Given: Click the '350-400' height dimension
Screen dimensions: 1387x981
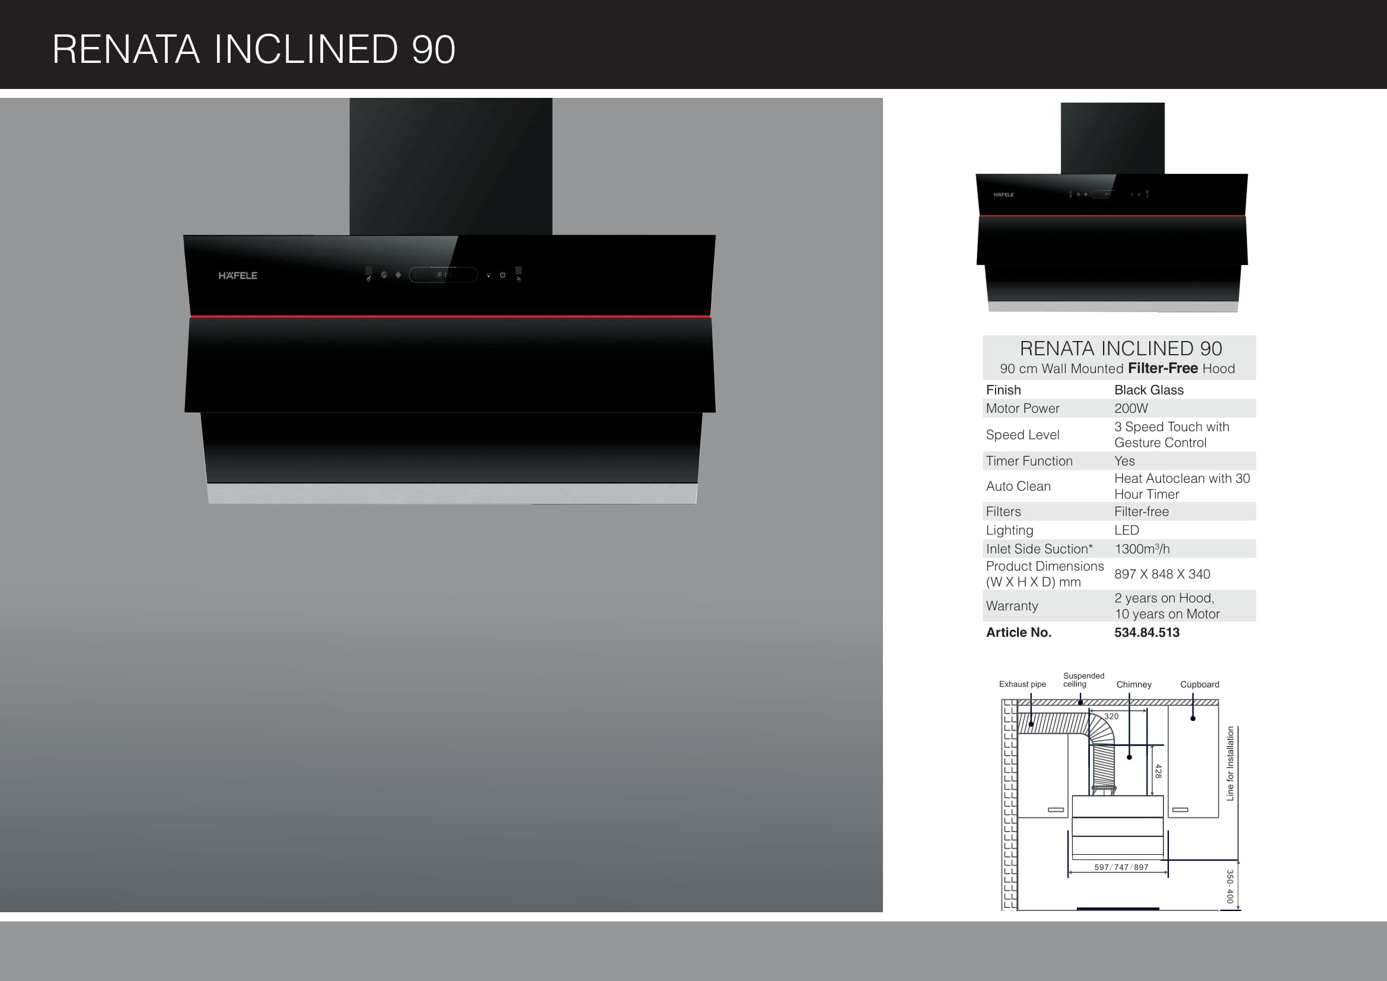Looking at the screenshot, I should coord(1229,886).
